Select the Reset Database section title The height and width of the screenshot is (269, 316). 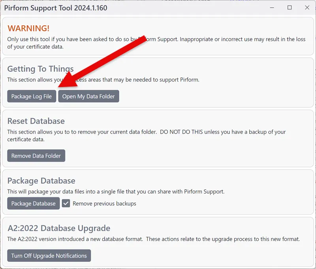click(33, 121)
